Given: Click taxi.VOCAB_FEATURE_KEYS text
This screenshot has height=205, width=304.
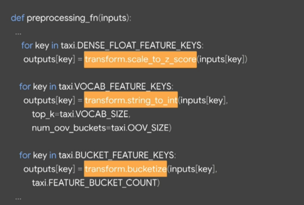Looking at the screenshot, I should [x=116, y=87].
